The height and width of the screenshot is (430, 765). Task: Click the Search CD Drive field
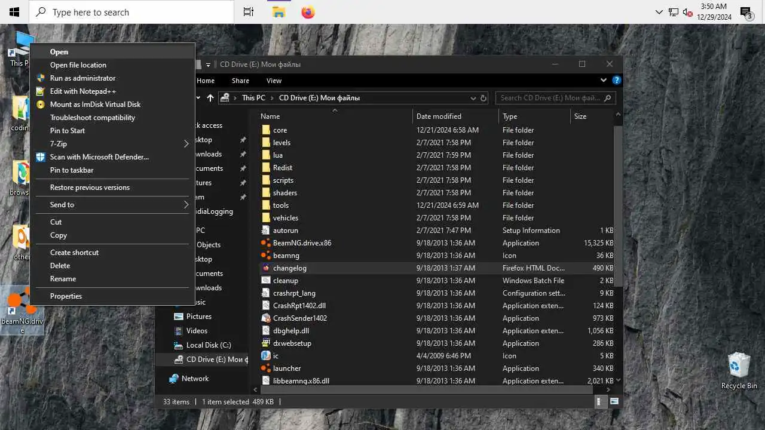pyautogui.click(x=555, y=98)
